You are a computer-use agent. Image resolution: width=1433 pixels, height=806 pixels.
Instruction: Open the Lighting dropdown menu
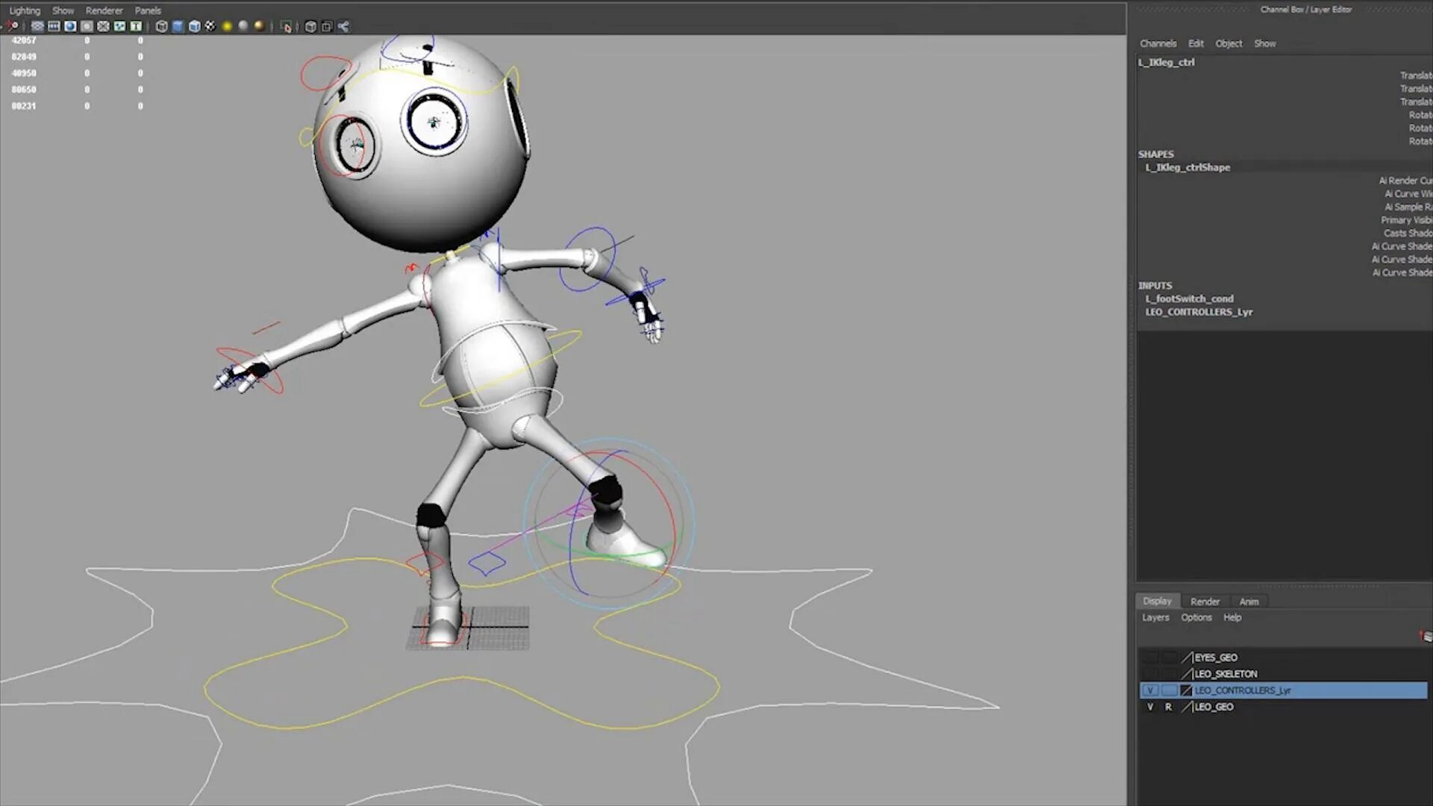point(25,10)
